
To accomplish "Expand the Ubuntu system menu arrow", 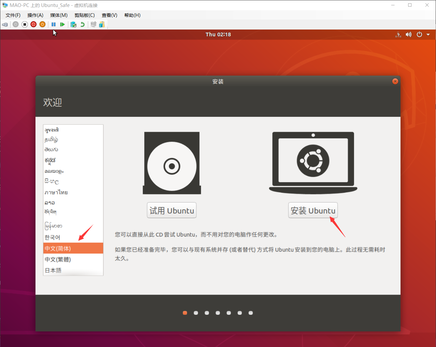I will [428, 35].
